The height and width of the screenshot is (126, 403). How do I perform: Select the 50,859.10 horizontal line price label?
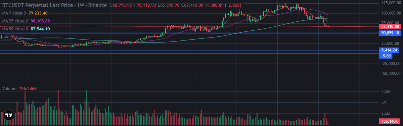coord(390,33)
